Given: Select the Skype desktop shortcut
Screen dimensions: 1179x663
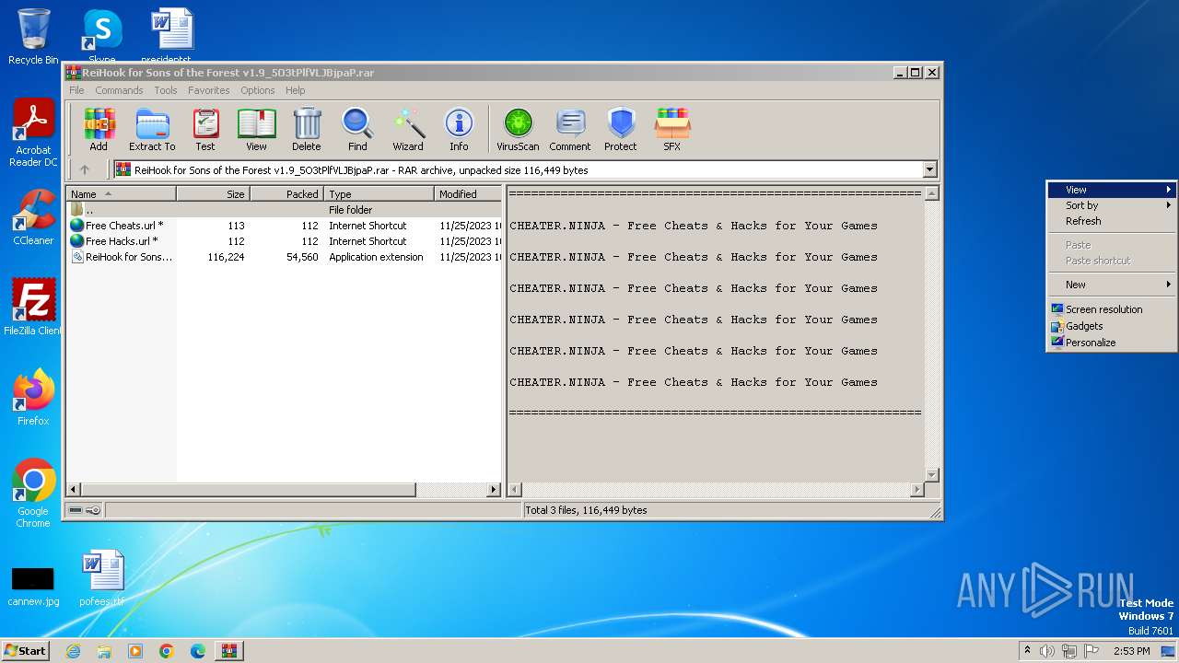Looking at the screenshot, I should coord(102,37).
